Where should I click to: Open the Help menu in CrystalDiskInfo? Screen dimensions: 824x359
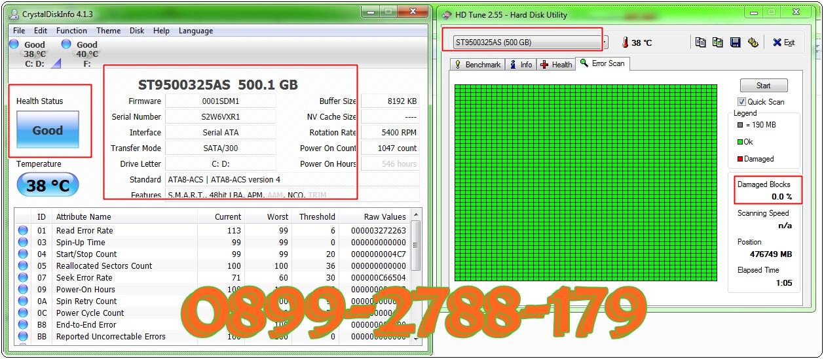point(161,31)
